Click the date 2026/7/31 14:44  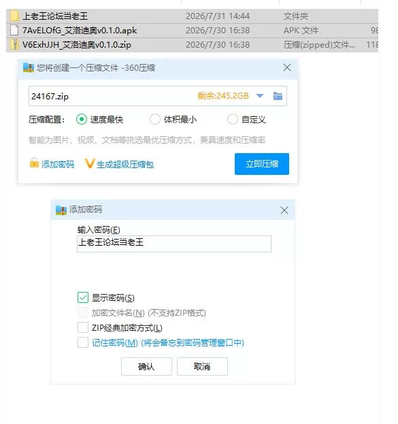point(218,16)
